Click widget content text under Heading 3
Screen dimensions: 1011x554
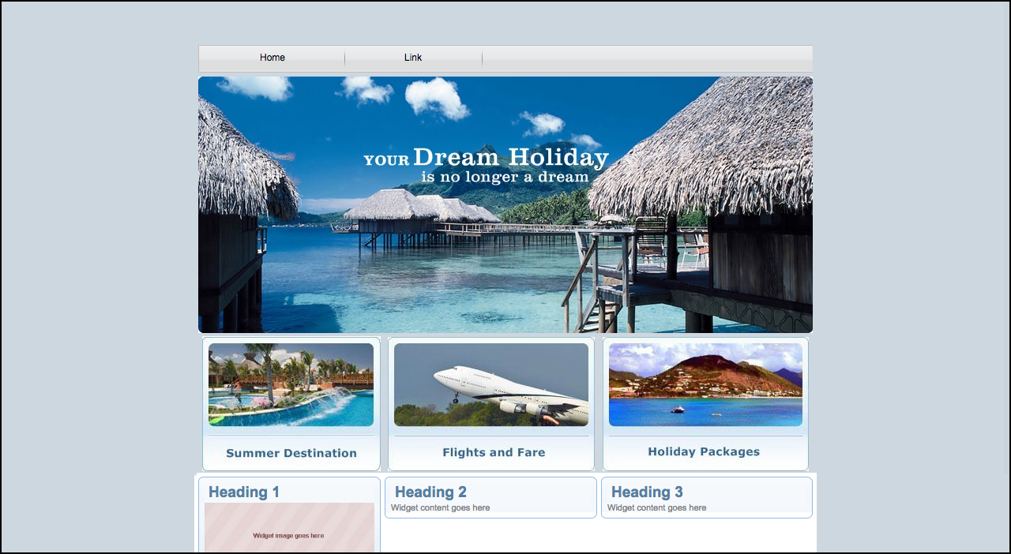pyautogui.click(x=656, y=508)
